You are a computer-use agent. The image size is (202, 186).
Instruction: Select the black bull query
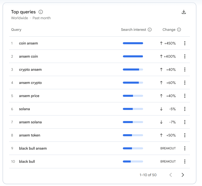(x=27, y=161)
